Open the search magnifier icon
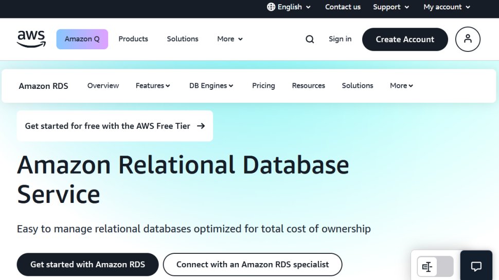 pos(310,39)
